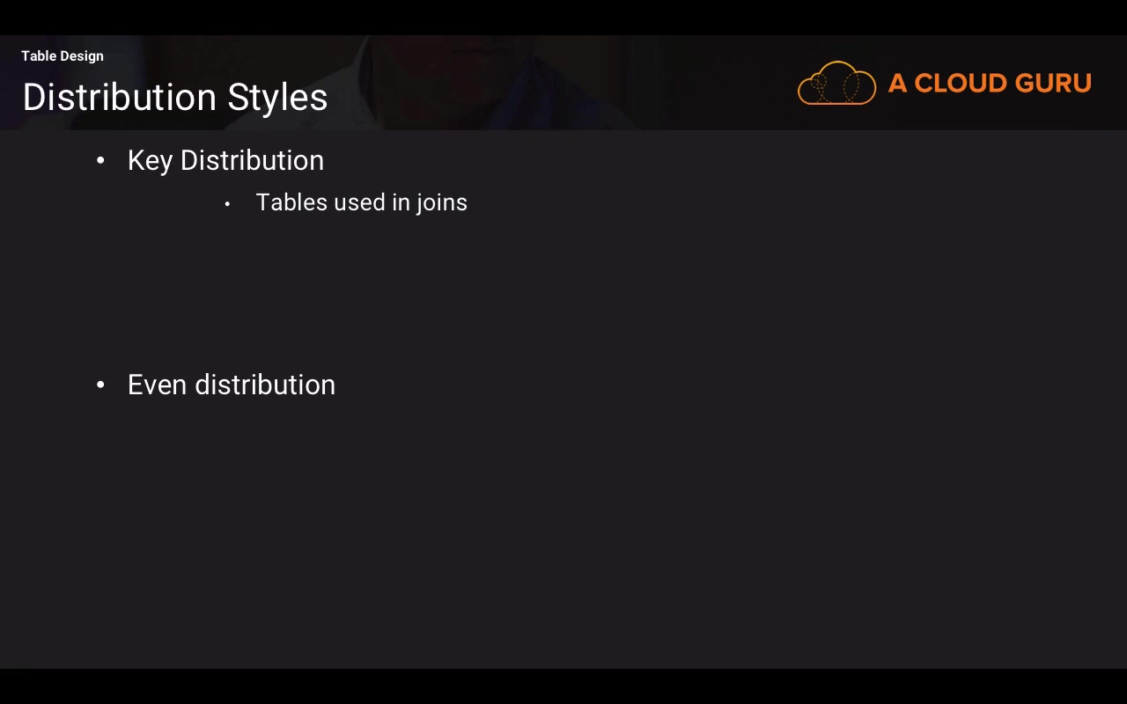Click the bullet dot beside Key Distribution
Viewport: 1127px width, 704px height.
(x=100, y=161)
